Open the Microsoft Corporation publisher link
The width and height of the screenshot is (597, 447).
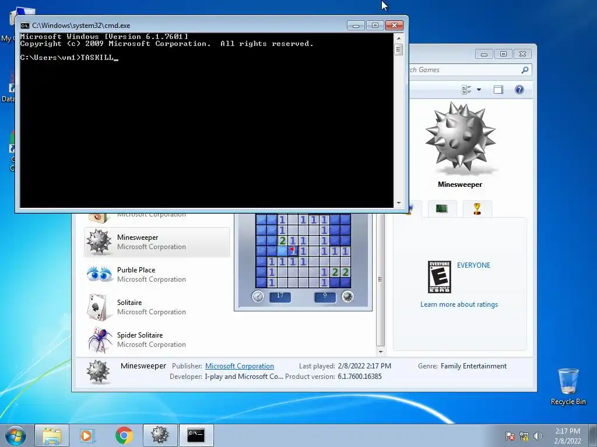(240, 366)
